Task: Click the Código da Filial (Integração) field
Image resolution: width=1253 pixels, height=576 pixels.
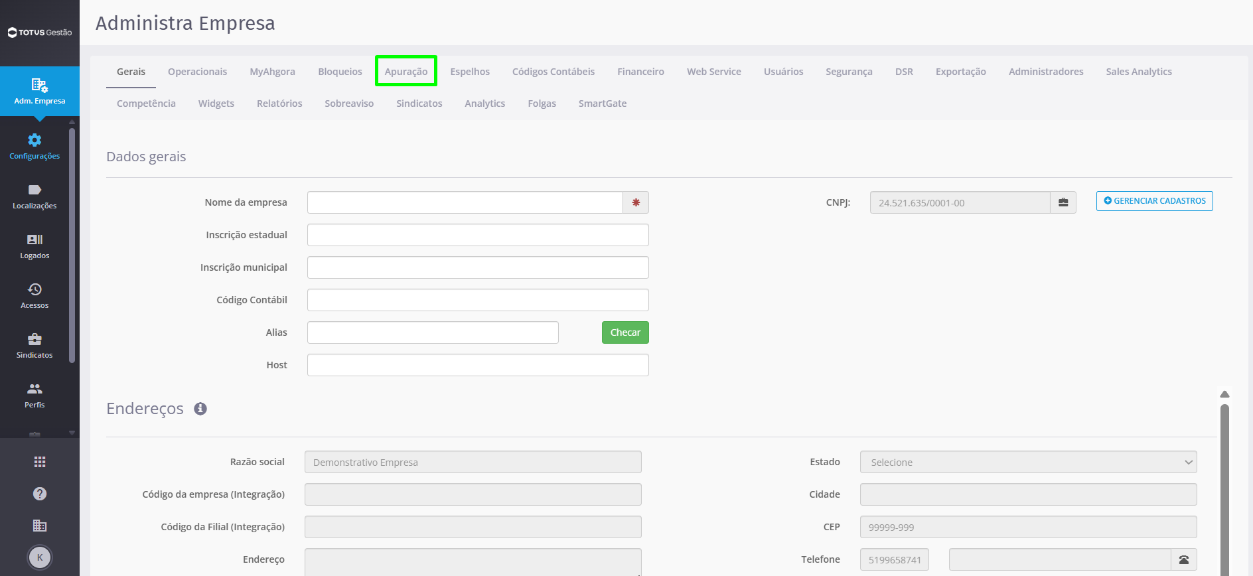Action: click(473, 527)
